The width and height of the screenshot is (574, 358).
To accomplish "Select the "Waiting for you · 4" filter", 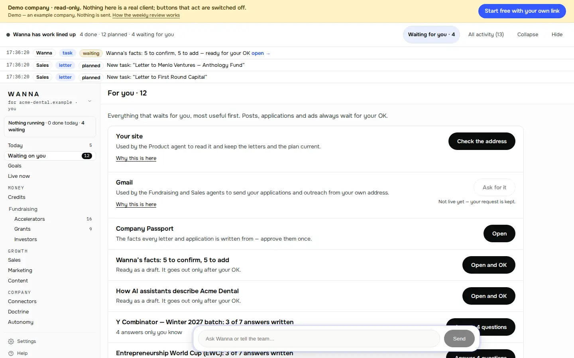I will pyautogui.click(x=431, y=35).
